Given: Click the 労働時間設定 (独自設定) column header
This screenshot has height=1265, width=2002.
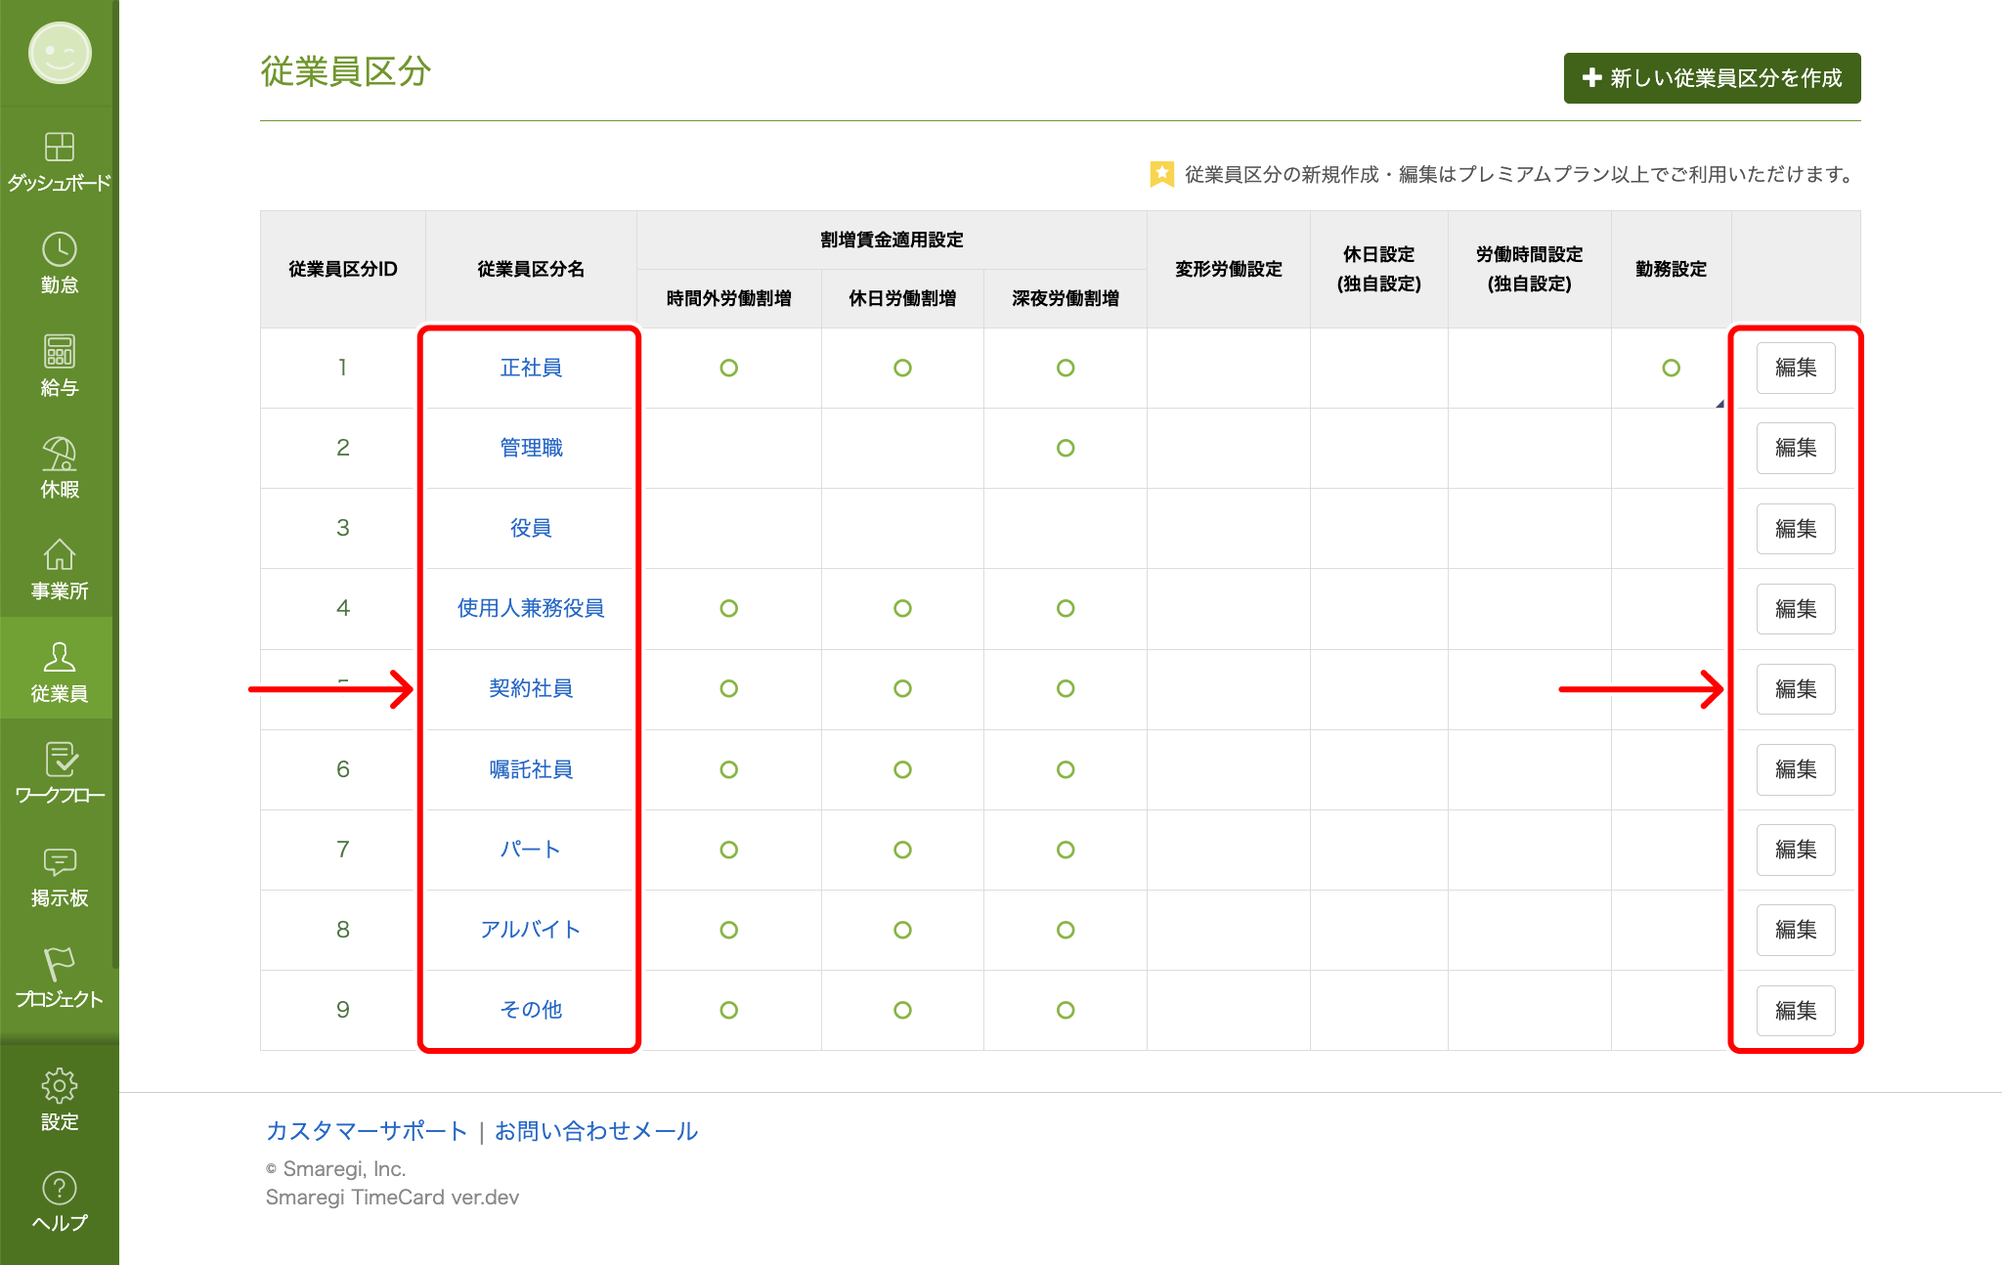Looking at the screenshot, I should (x=1530, y=269).
